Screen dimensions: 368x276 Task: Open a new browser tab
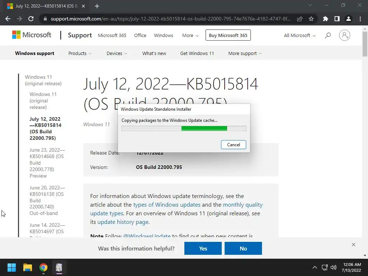click(97, 6)
